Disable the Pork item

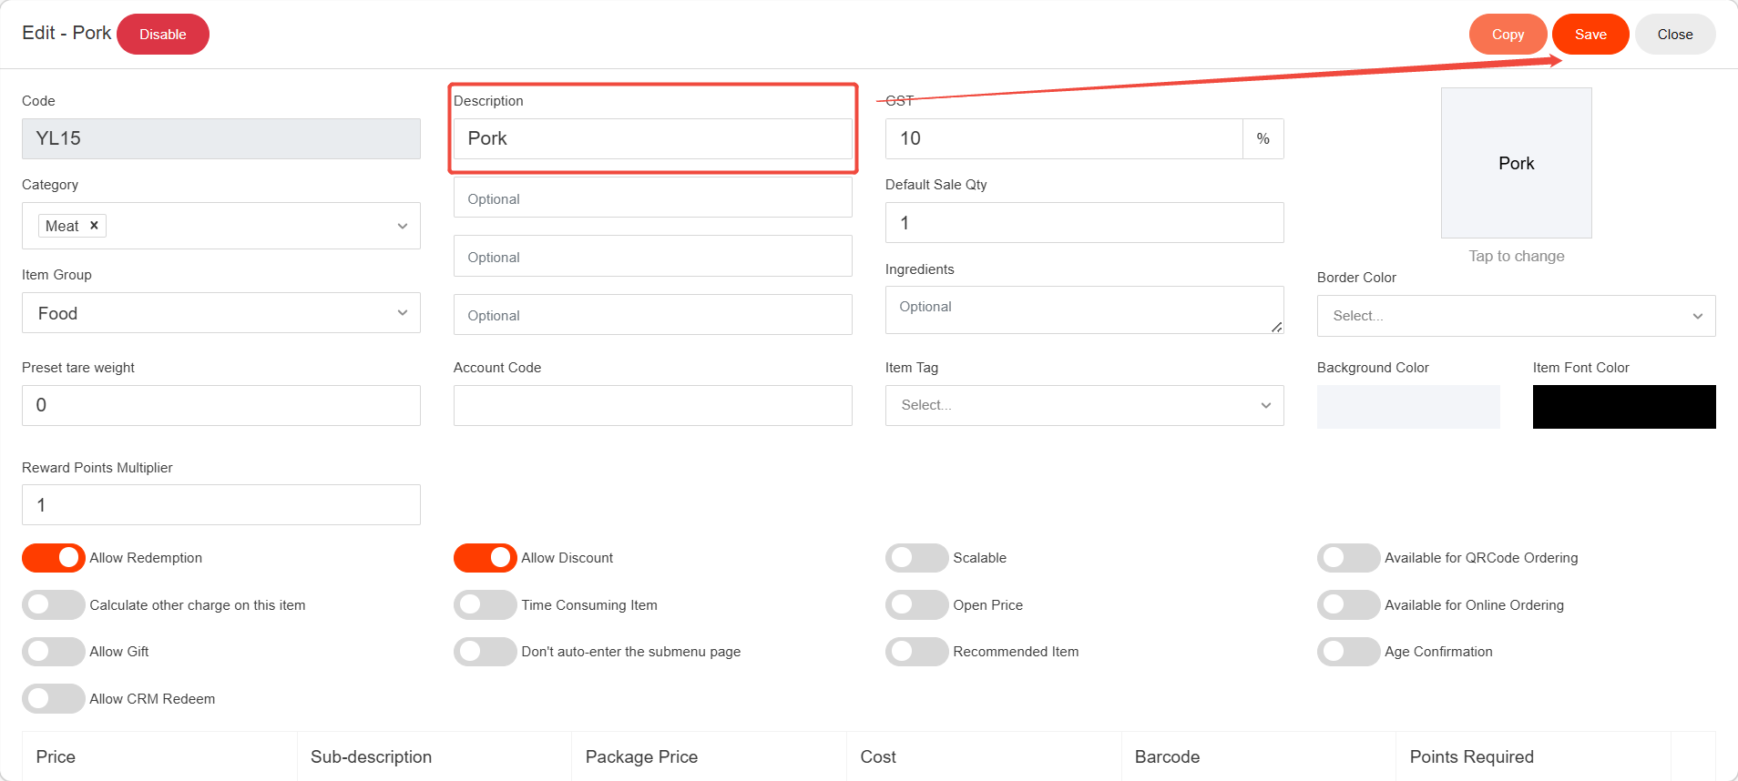point(163,35)
